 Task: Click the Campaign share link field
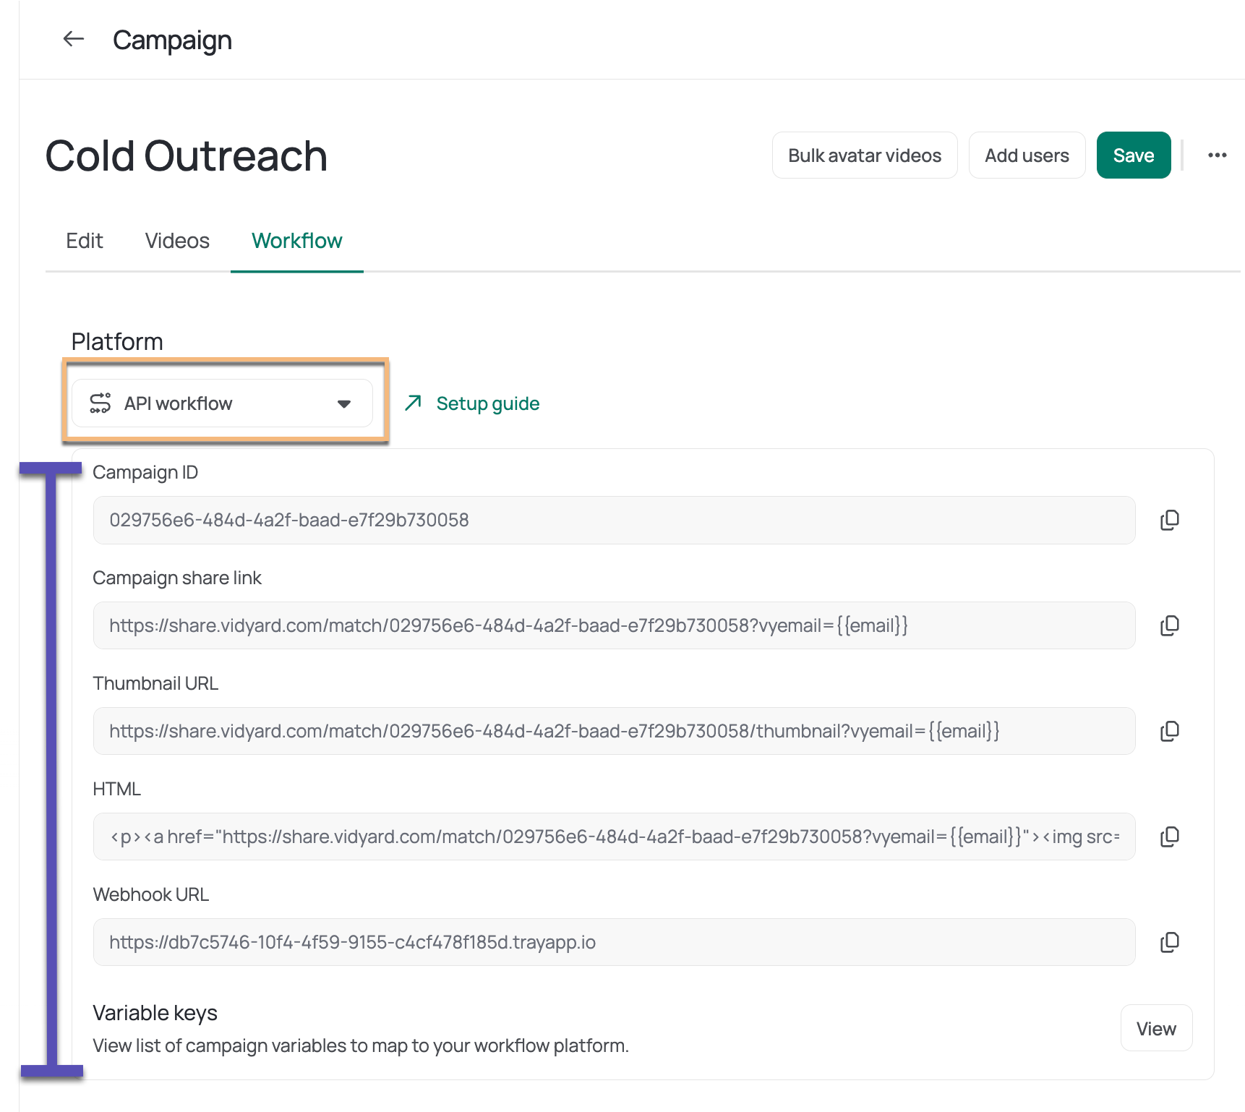pos(614,625)
